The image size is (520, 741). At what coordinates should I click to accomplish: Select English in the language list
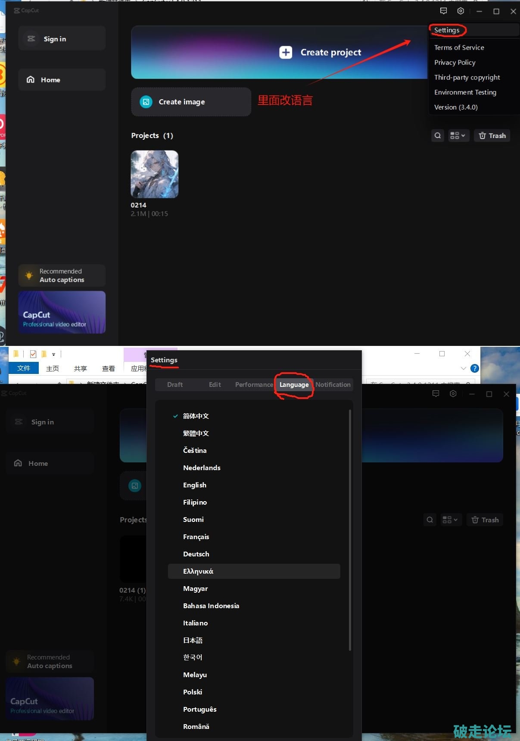[195, 485]
